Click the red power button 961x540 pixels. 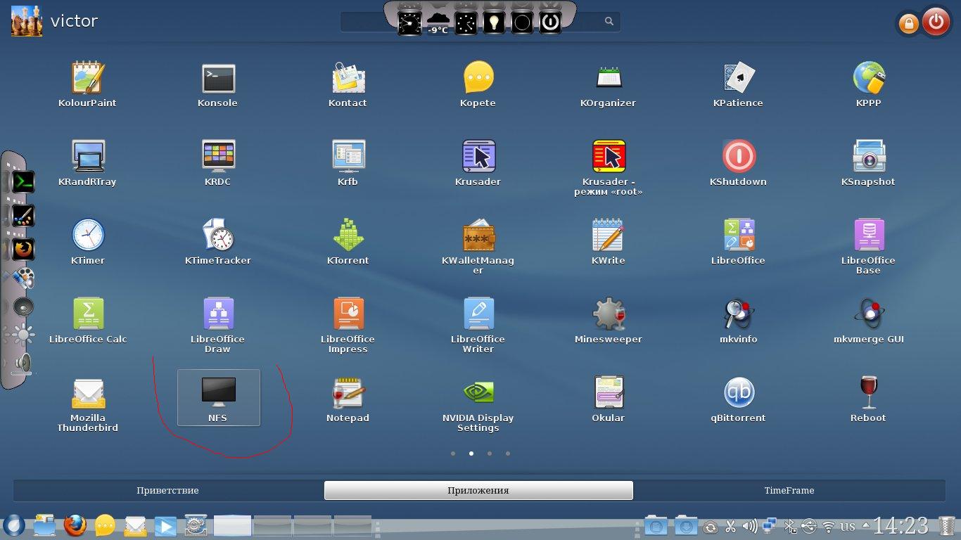(x=936, y=22)
